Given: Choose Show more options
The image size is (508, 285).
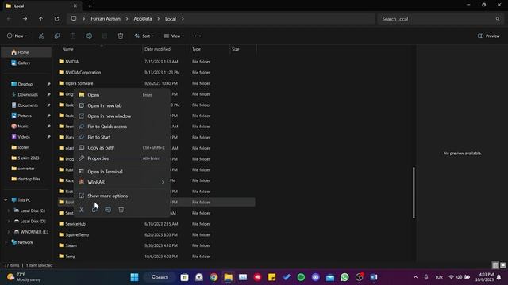Looking at the screenshot, I should coord(121,196).
